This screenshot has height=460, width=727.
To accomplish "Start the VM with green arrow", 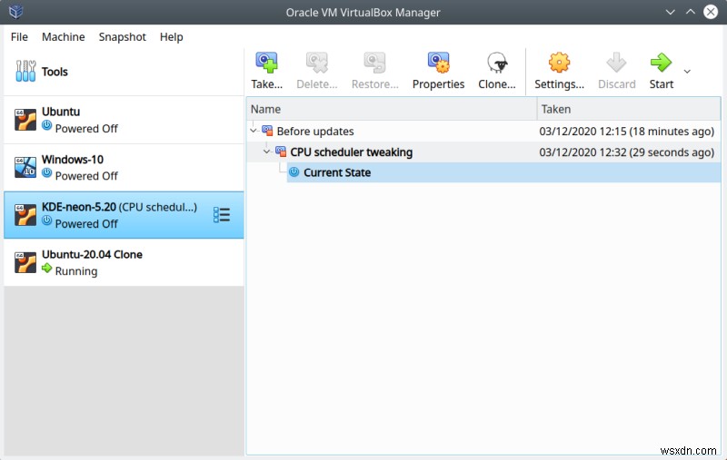I will tap(662, 63).
